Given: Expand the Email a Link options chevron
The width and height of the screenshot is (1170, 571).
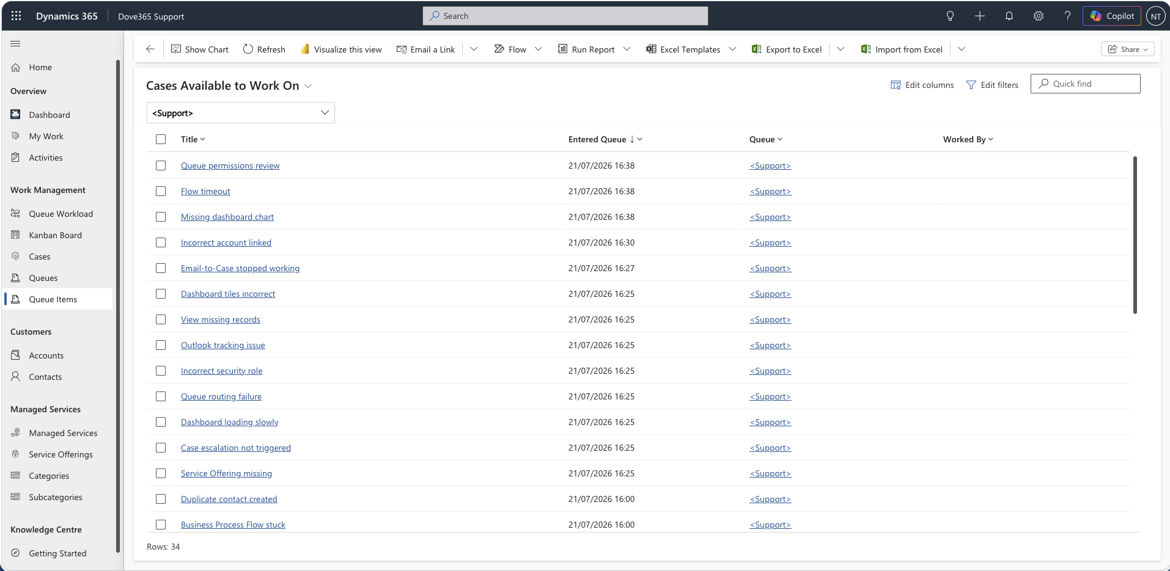Looking at the screenshot, I should [474, 49].
